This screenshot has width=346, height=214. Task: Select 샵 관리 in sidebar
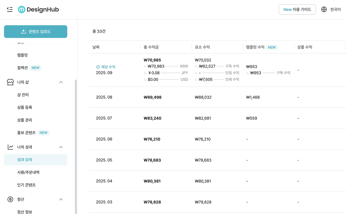23,95
